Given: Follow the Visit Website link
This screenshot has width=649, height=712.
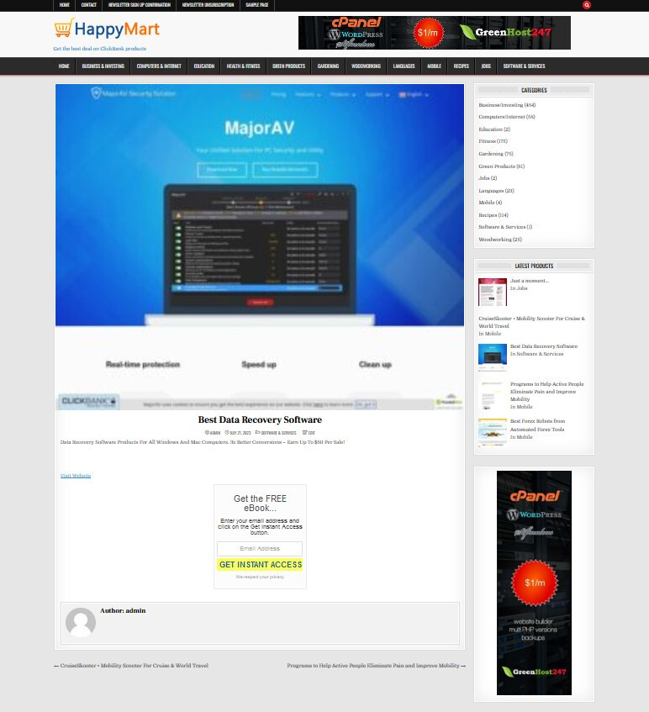Looking at the screenshot, I should pos(76,476).
